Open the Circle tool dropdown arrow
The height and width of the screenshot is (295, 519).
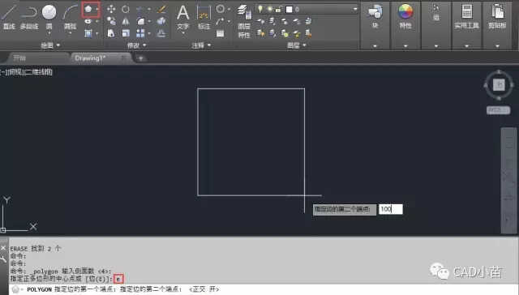coord(49,33)
